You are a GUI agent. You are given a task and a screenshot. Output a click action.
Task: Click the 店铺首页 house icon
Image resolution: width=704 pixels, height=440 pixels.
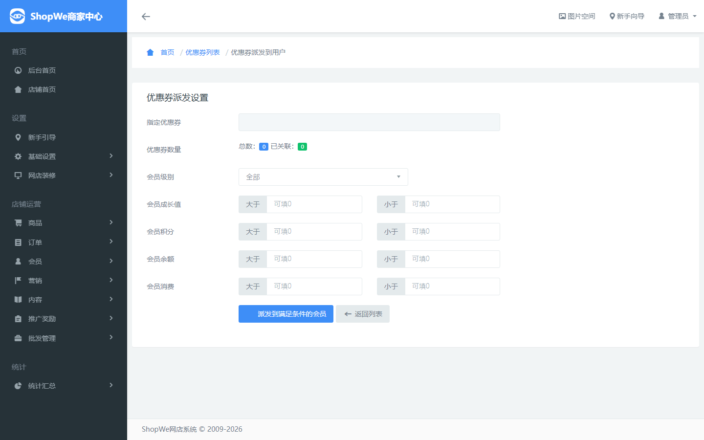click(x=18, y=89)
